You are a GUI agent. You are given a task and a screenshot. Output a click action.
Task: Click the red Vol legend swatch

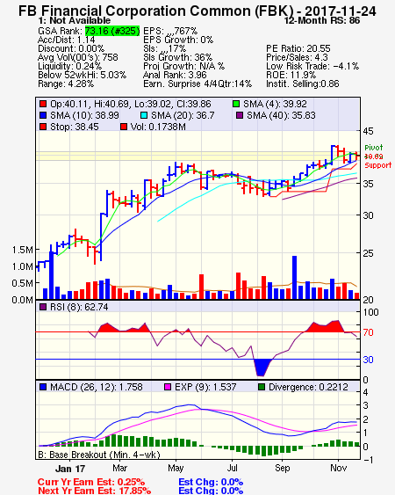124,127
